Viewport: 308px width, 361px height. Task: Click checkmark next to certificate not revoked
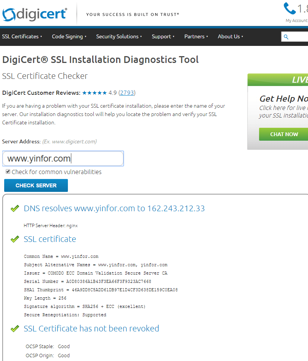click(x=15, y=329)
